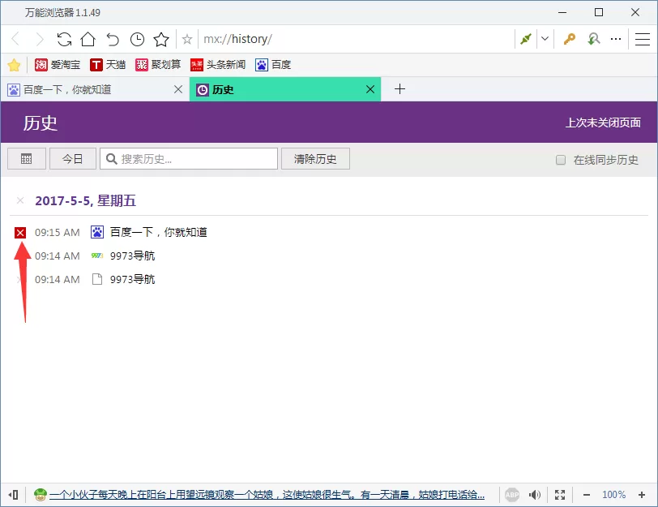Screen dimensions: 658x507
Task: Open 爱淘宝 bookmark
Action: coord(57,65)
